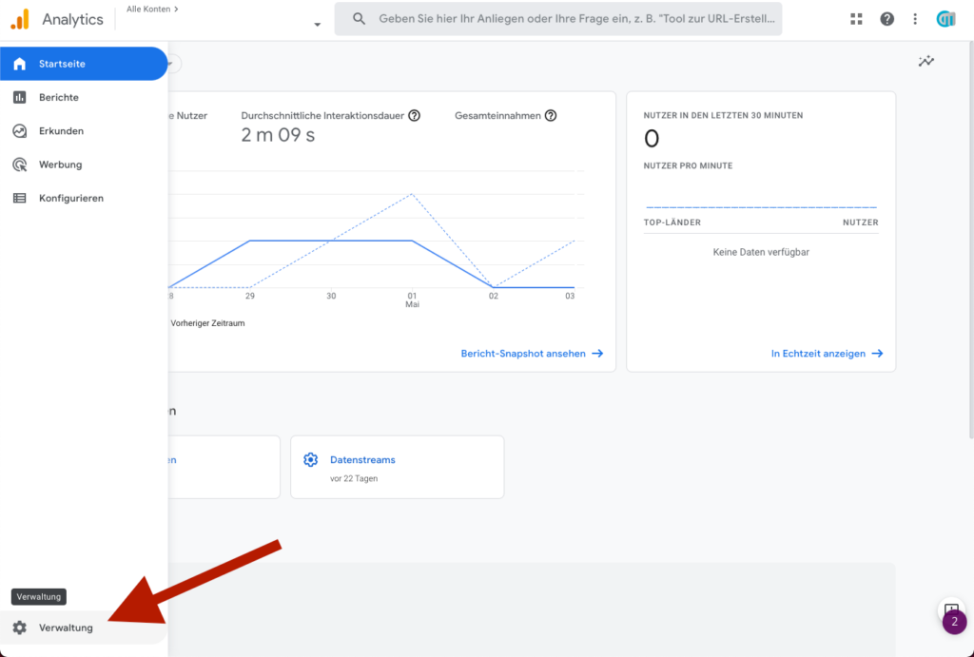Open the help question mark in header

point(887,19)
